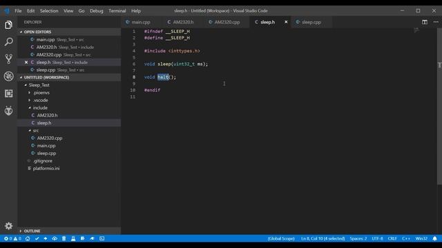Viewport: 442px width, 248px height.
Task: Switch to the sleep.cpp editor tab
Action: pyautogui.click(x=311, y=22)
